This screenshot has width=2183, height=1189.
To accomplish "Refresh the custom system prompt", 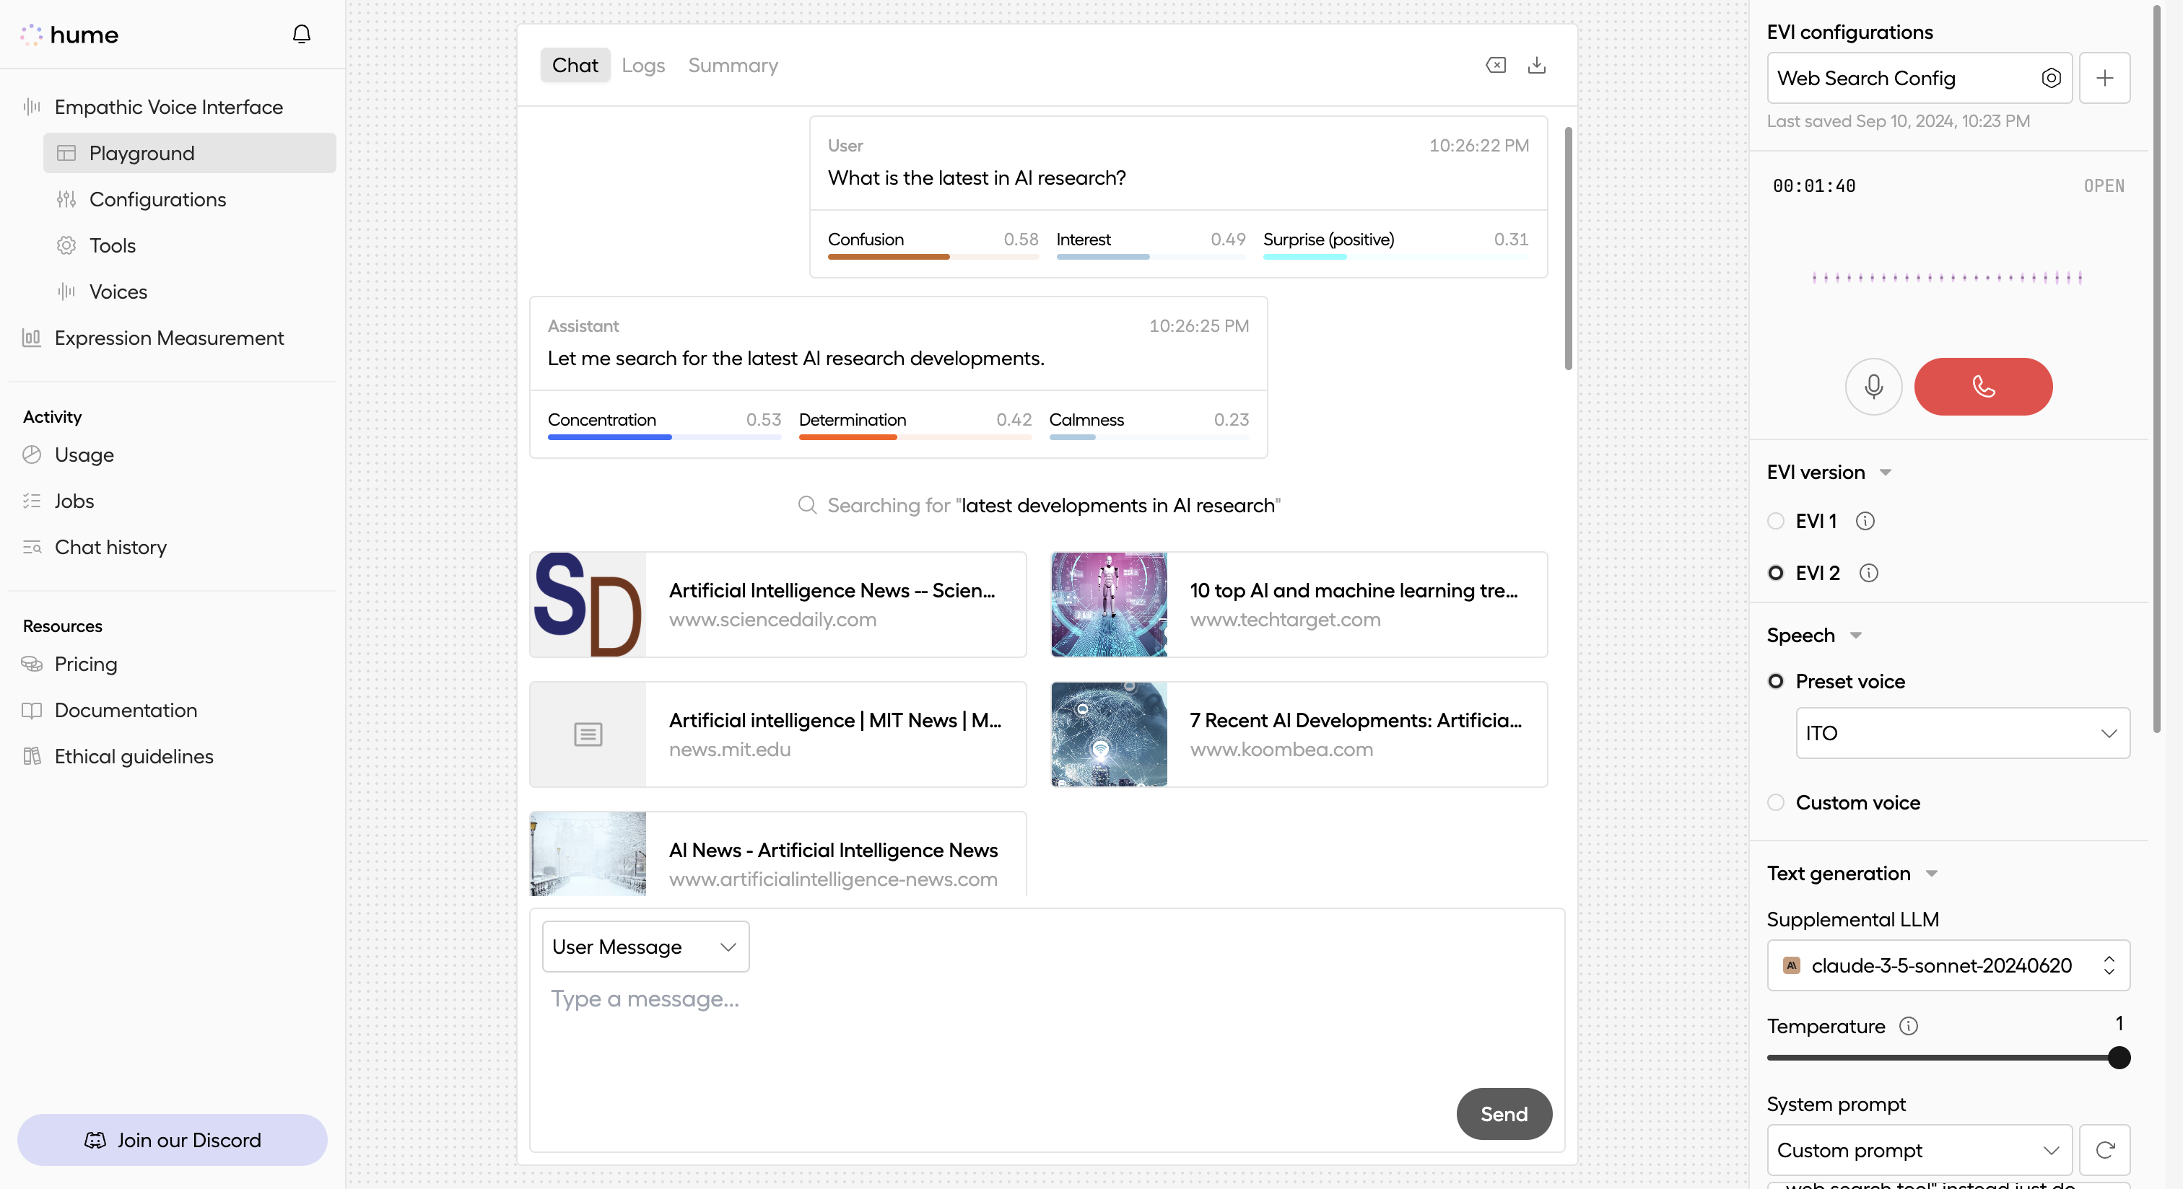I will click(x=2106, y=1149).
